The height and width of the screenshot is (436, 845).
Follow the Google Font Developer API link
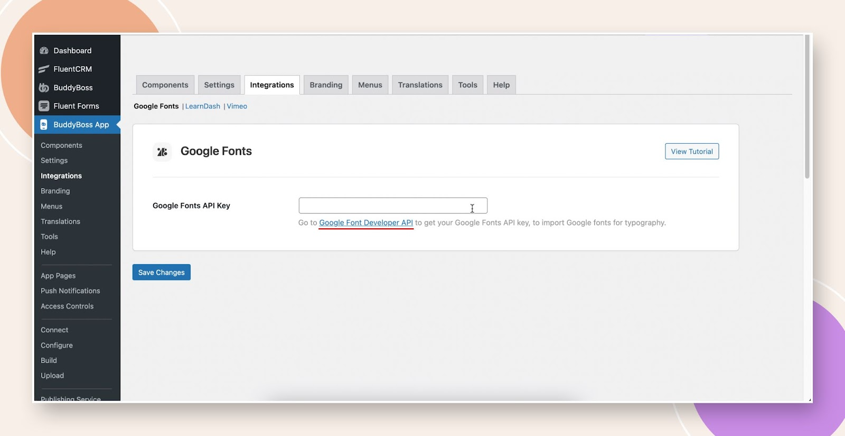click(x=366, y=223)
